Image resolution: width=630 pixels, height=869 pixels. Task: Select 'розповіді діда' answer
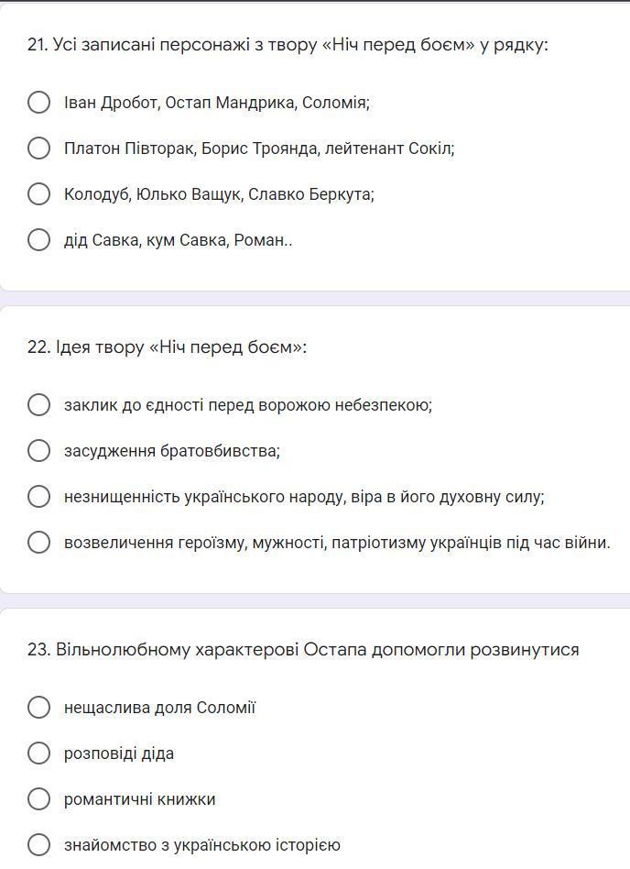tap(38, 753)
